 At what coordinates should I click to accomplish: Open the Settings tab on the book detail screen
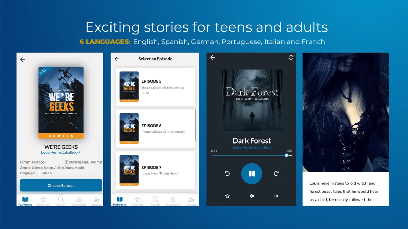tap(97, 201)
